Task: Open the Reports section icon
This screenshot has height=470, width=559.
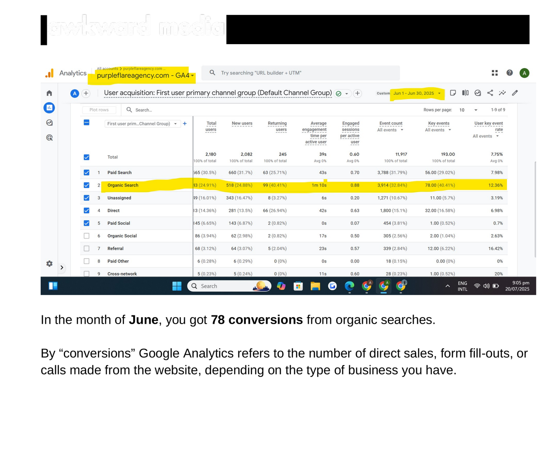Action: point(49,107)
